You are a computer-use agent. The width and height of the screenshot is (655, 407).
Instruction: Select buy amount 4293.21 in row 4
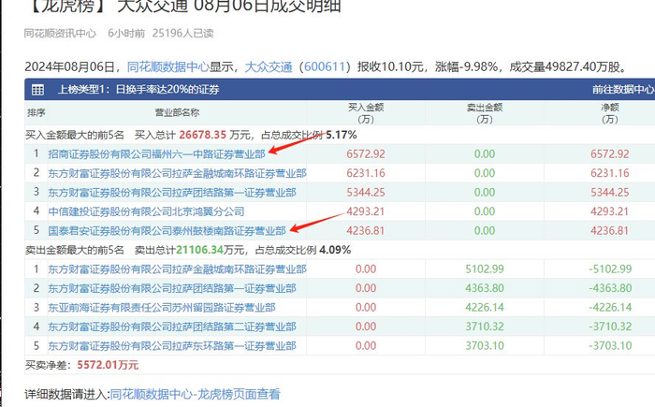(366, 211)
